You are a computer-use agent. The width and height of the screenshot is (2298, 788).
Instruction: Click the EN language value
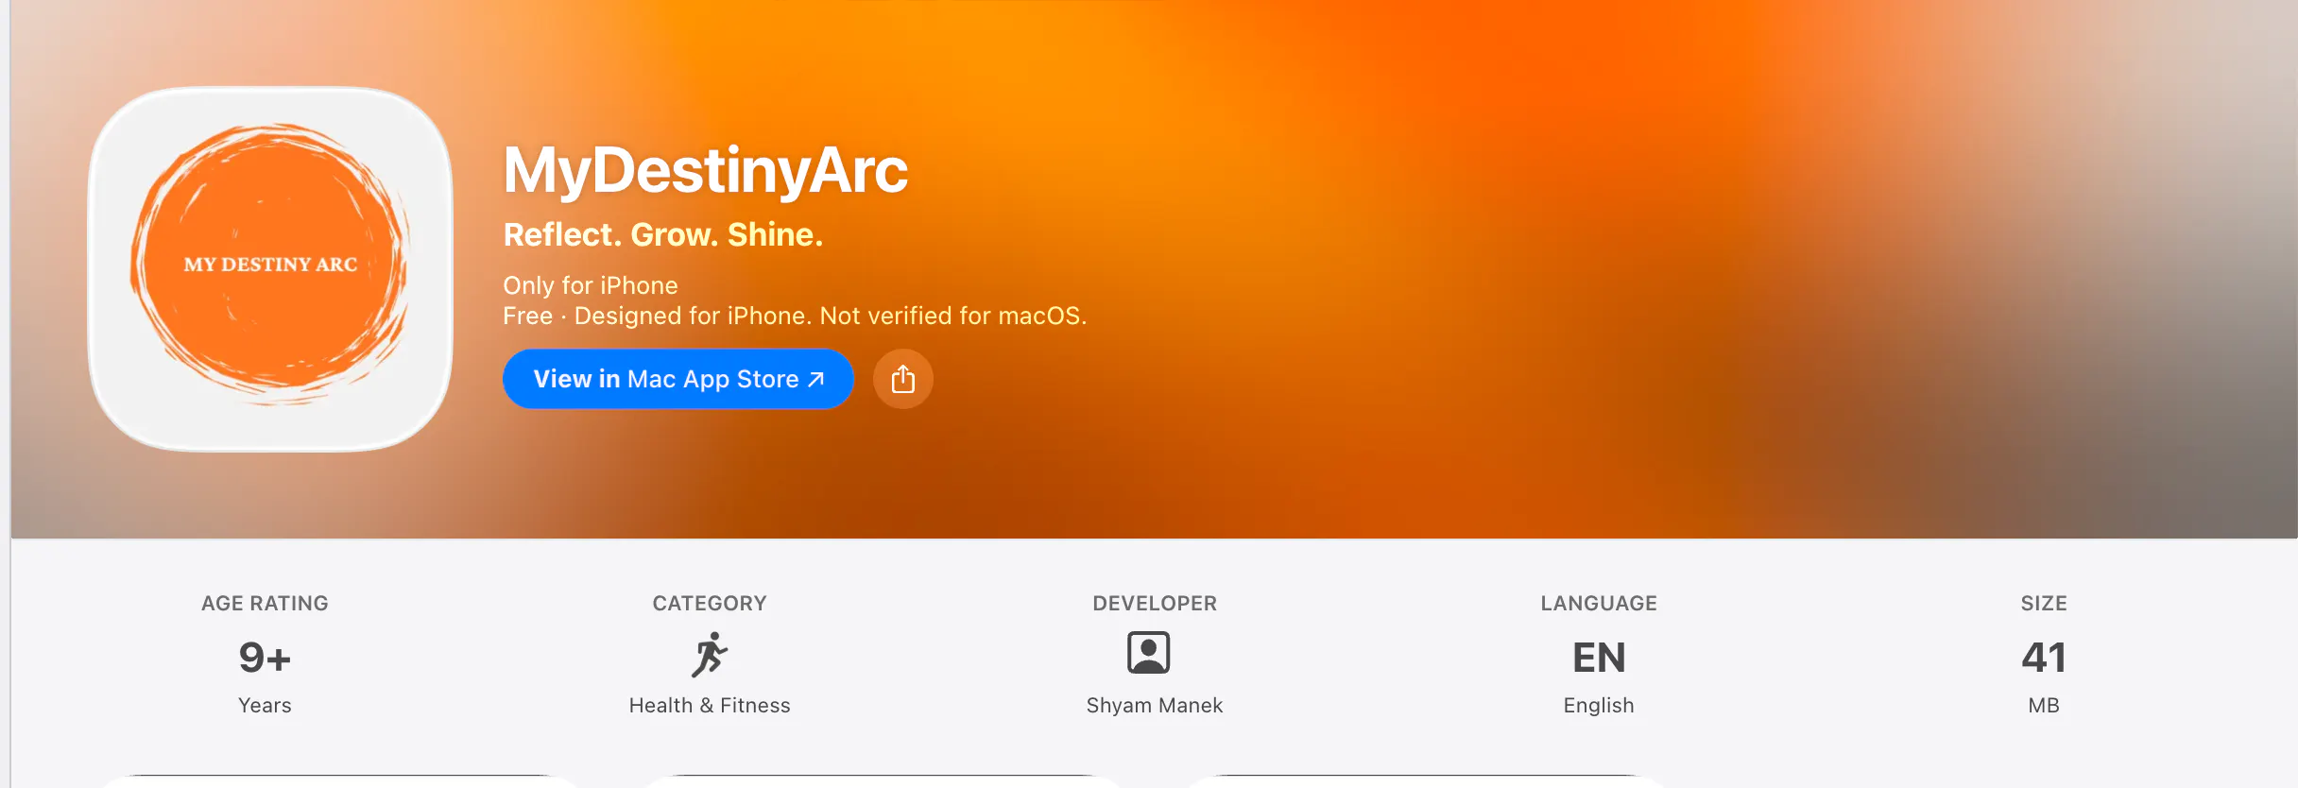(x=1599, y=658)
